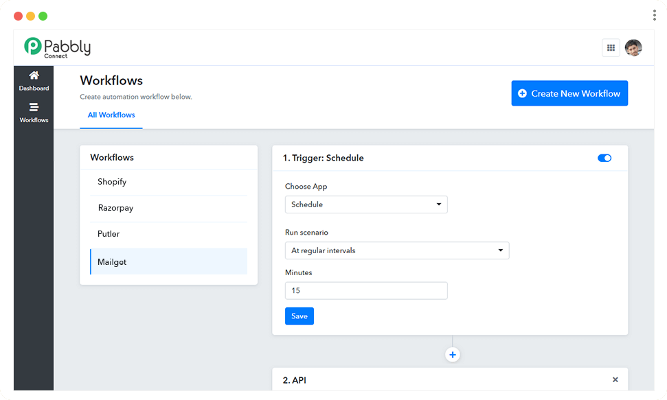Image resolution: width=667 pixels, height=400 pixels.
Task: Click the Minutes input field
Action: [365, 290]
